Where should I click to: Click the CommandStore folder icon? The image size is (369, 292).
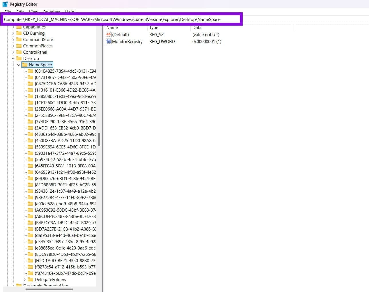[19, 39]
